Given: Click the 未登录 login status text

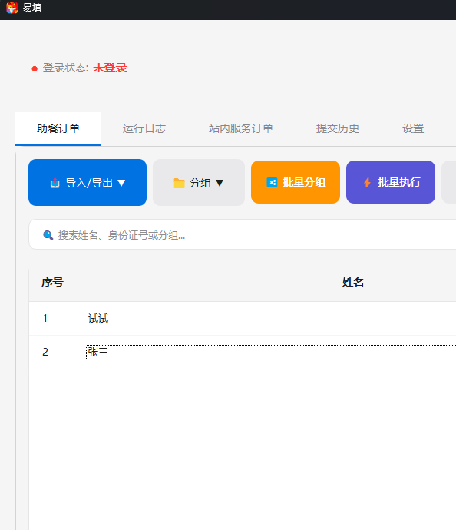Looking at the screenshot, I should 110,68.
